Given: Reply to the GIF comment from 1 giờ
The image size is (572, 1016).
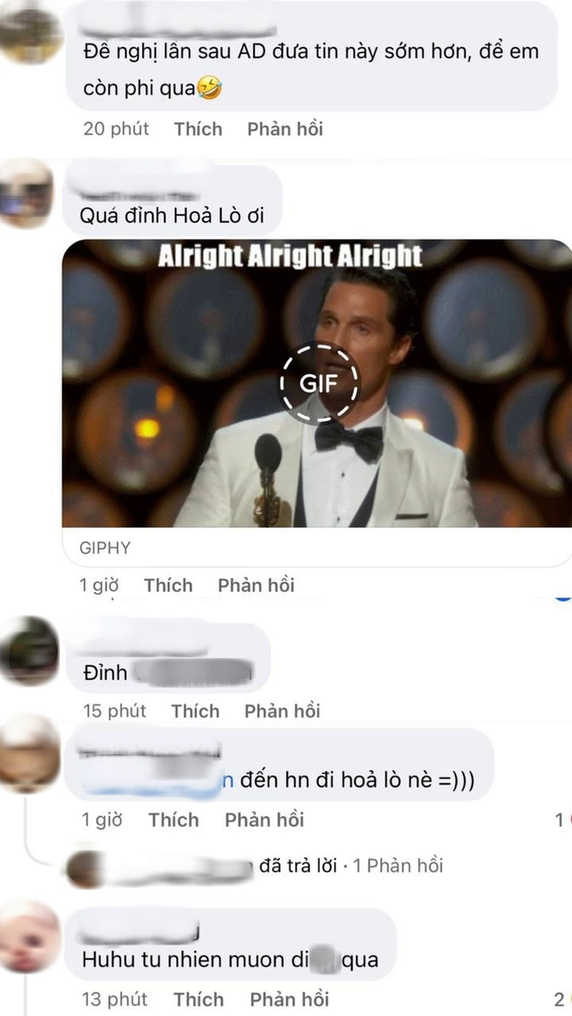Looking at the screenshot, I should coord(256,585).
